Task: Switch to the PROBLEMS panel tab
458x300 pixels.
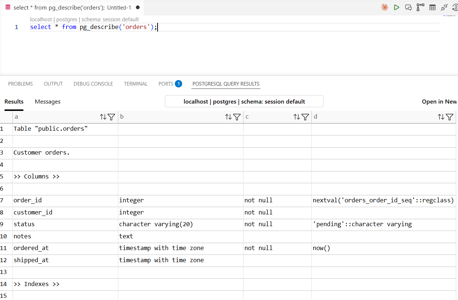Action: point(21,84)
